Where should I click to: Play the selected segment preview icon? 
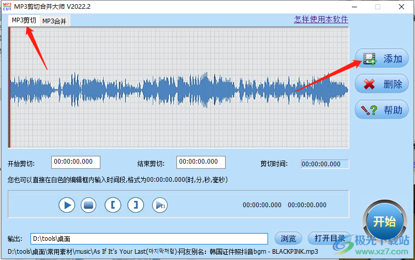[x=160, y=205]
